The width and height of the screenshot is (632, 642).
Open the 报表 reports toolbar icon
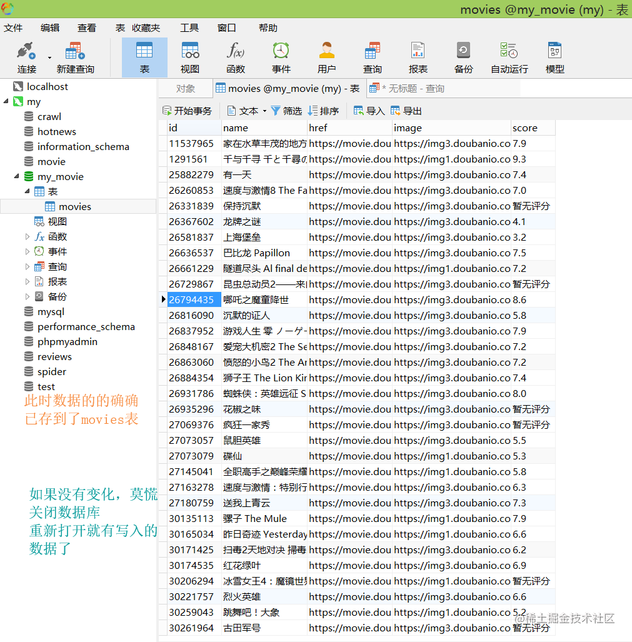click(x=418, y=58)
